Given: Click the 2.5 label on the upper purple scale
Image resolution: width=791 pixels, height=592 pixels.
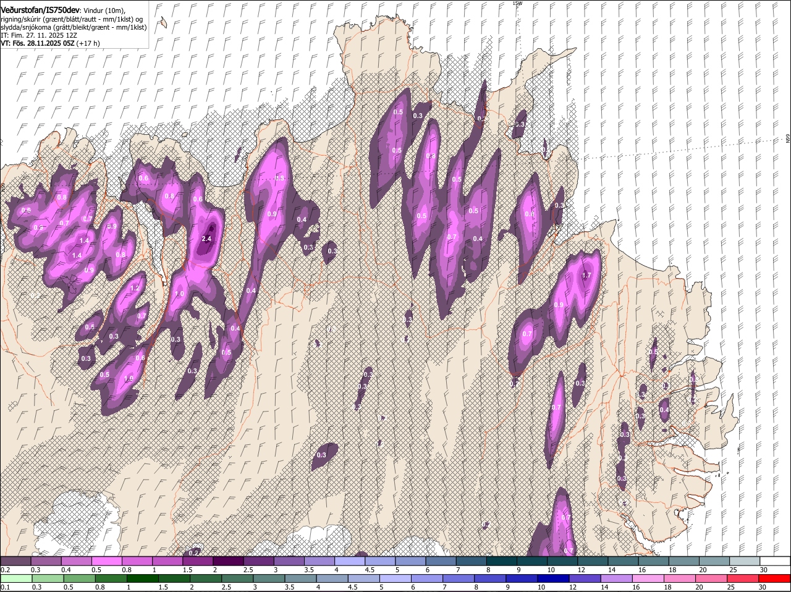Looking at the screenshot, I should (248, 570).
